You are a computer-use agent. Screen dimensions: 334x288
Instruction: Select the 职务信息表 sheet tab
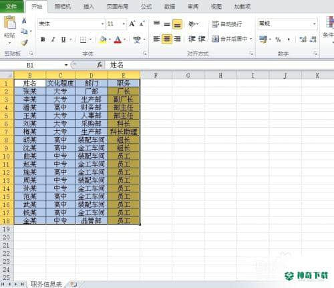tap(46, 284)
